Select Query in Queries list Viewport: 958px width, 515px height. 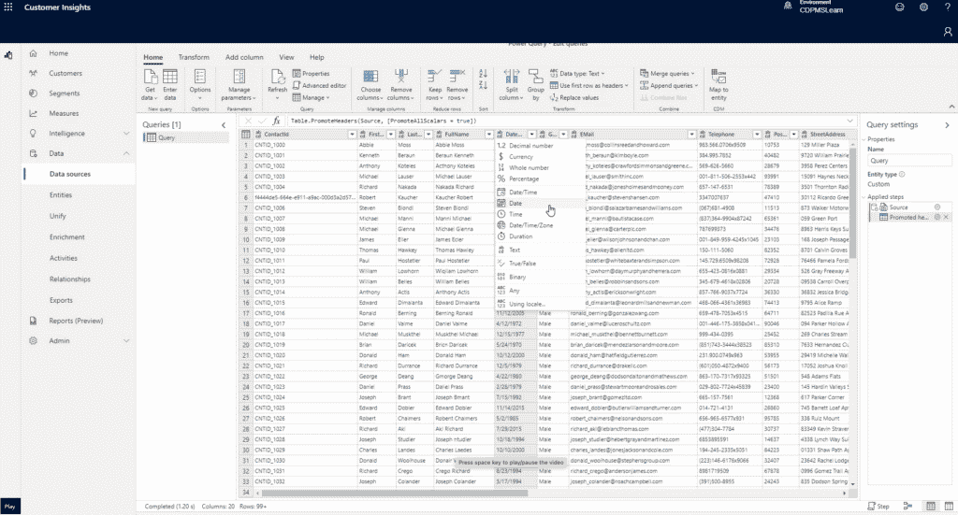point(185,138)
